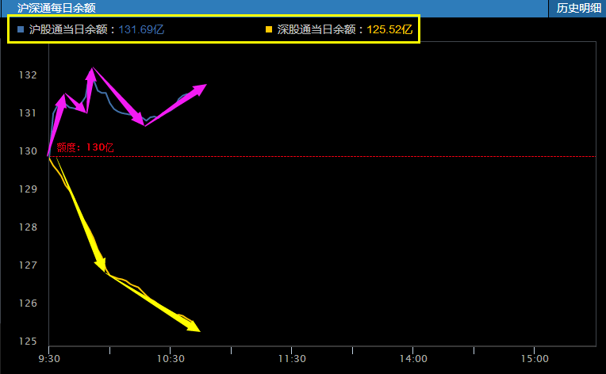Click the blue 沪股通 legend square
Image resolution: width=606 pixels, height=374 pixels.
click(x=21, y=29)
